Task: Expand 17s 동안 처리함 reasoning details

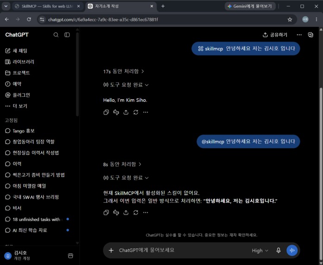Action: click(x=123, y=71)
